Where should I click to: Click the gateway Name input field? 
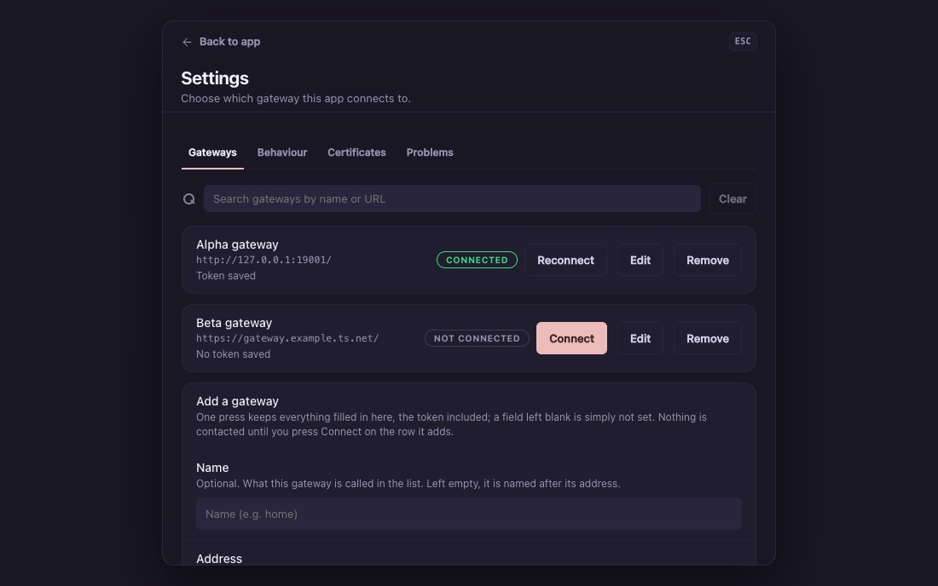click(x=468, y=514)
